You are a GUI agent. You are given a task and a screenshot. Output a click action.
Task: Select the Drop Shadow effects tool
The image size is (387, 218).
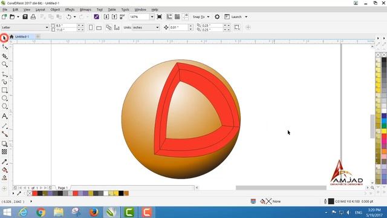4,144
